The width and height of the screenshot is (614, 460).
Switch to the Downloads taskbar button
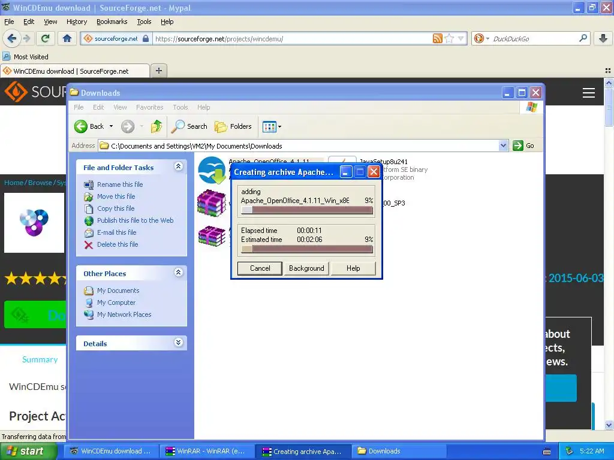[399, 451]
